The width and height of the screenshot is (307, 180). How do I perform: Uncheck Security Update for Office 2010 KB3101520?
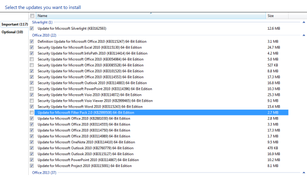pyautogui.click(x=32, y=71)
